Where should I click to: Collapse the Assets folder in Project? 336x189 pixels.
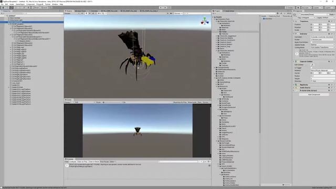coord(213,17)
